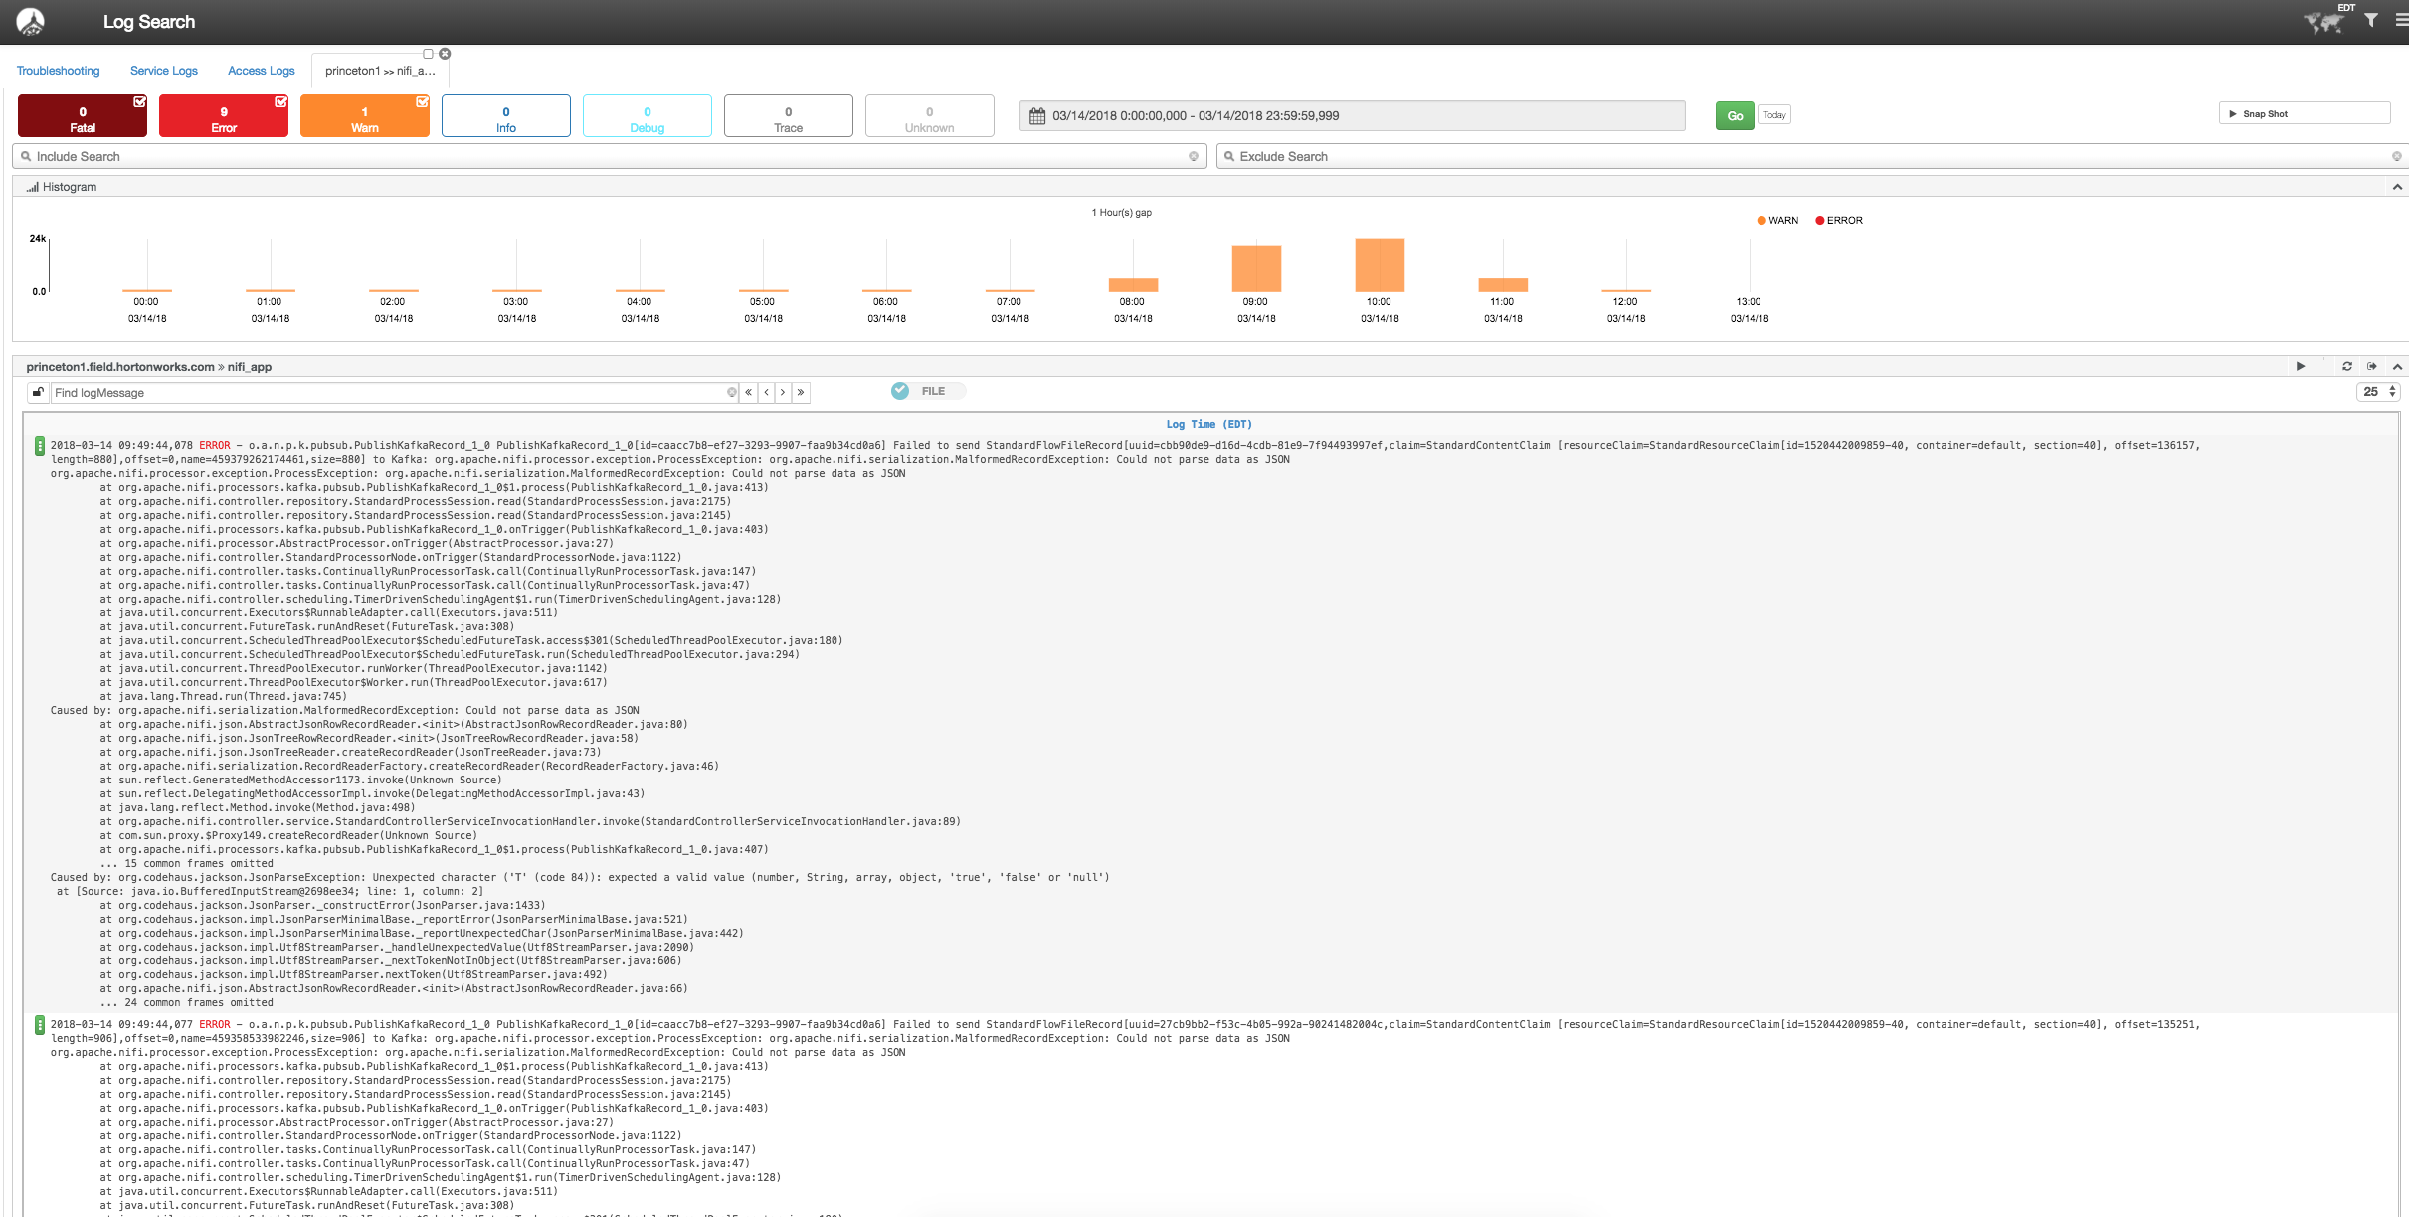Viewport: 2409px width, 1217px height.
Task: Open the log level filter icon
Action: coord(2371,20)
